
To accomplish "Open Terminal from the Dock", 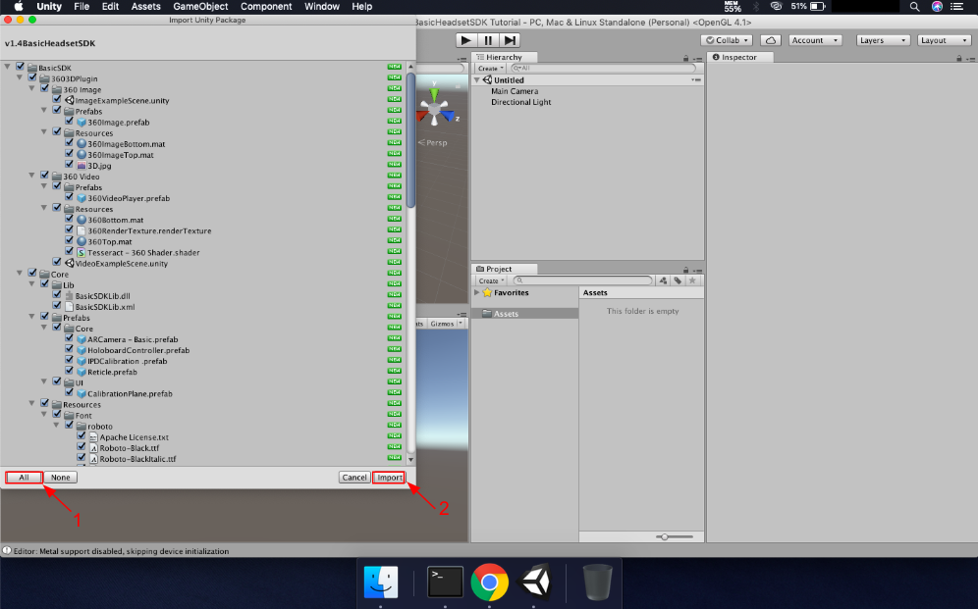I will click(x=445, y=582).
